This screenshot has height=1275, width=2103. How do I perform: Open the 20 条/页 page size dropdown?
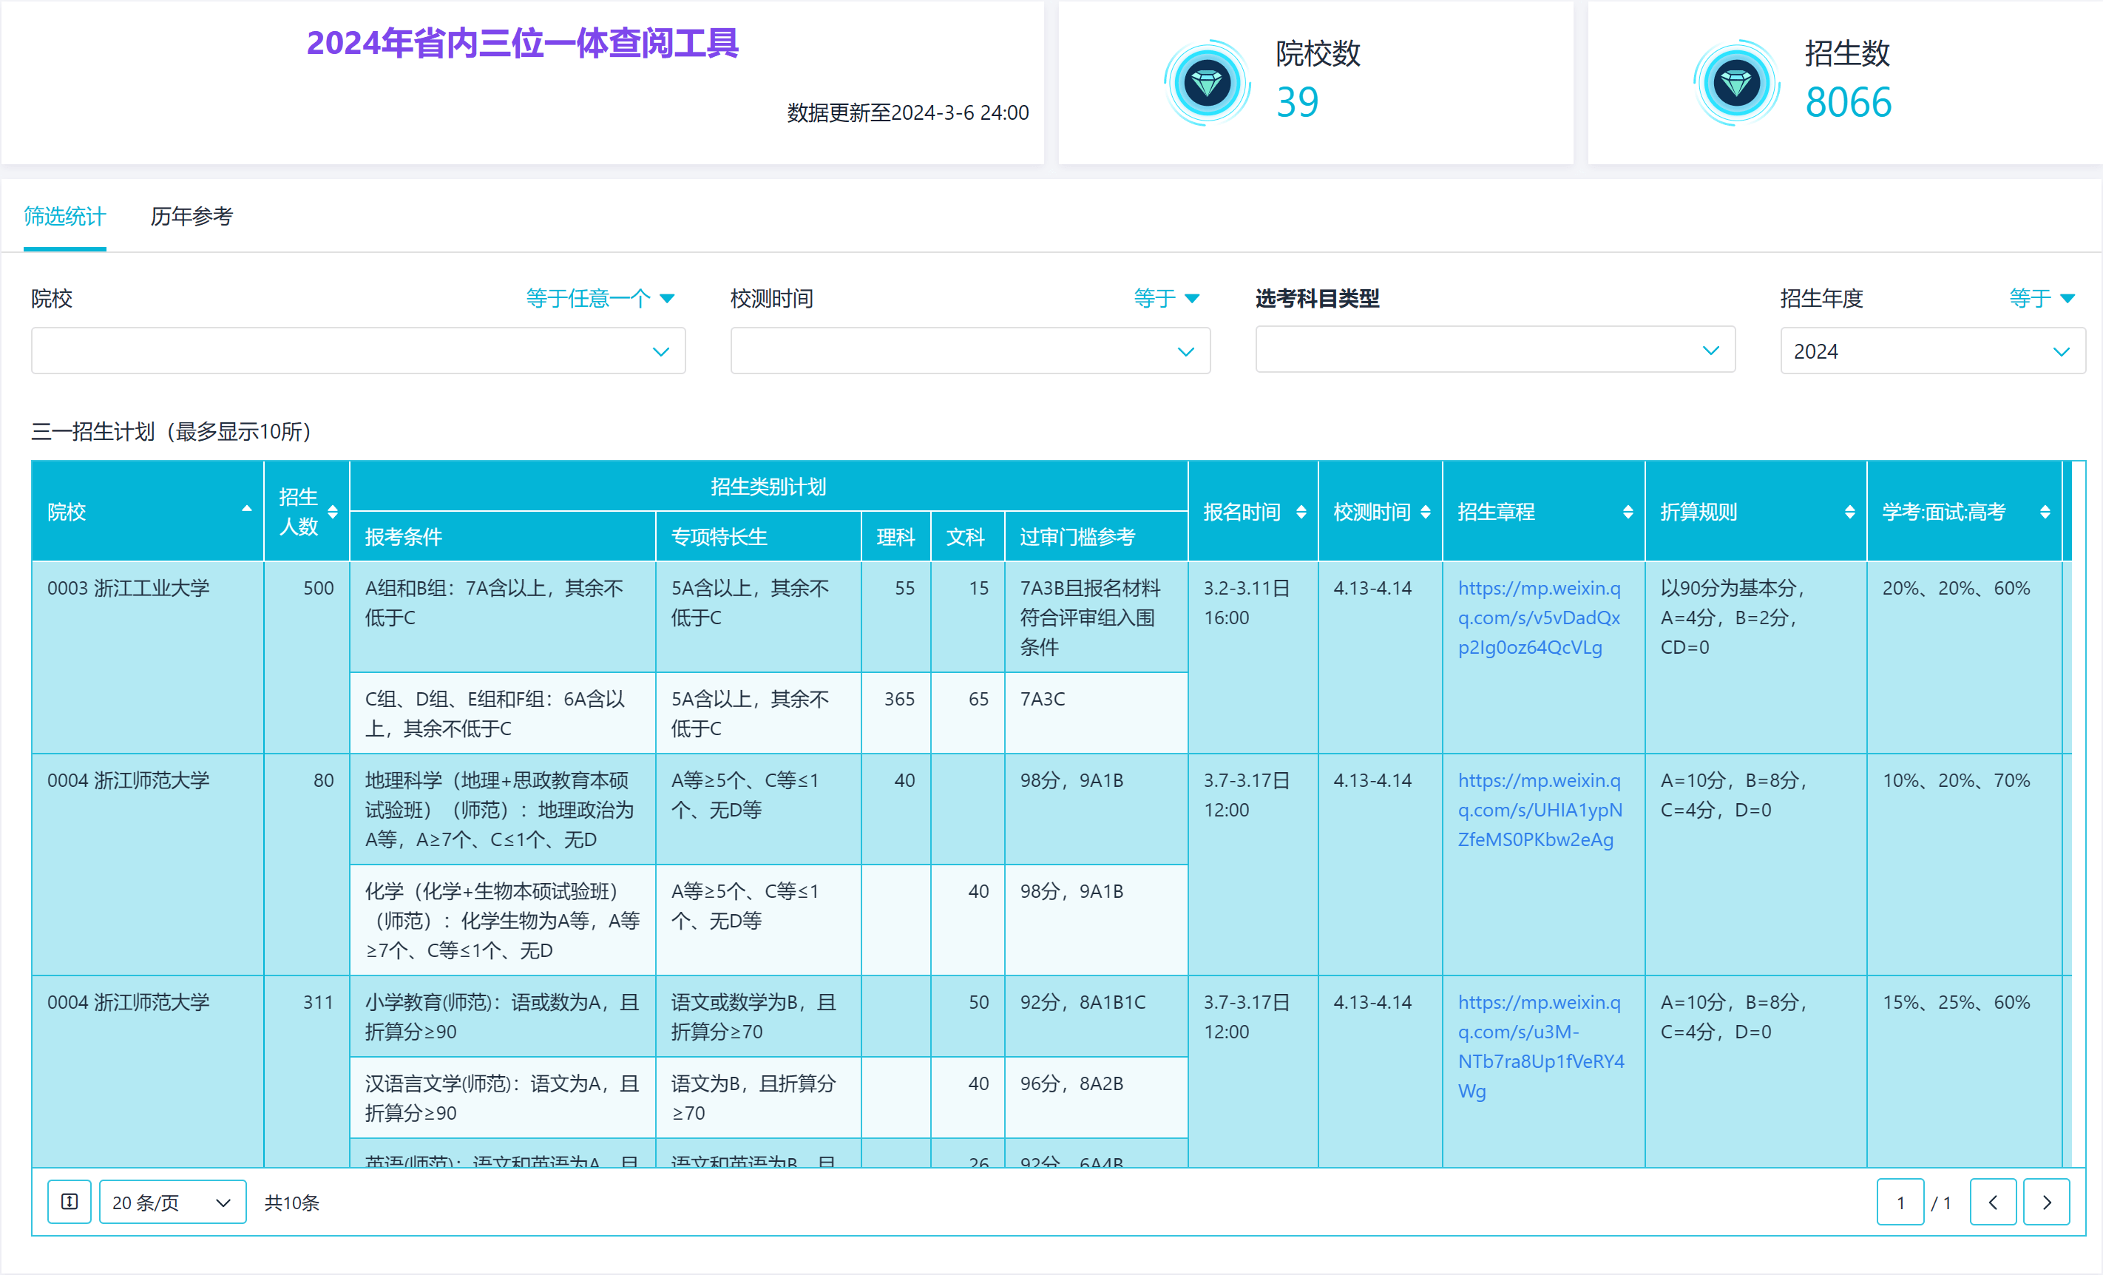[172, 1202]
